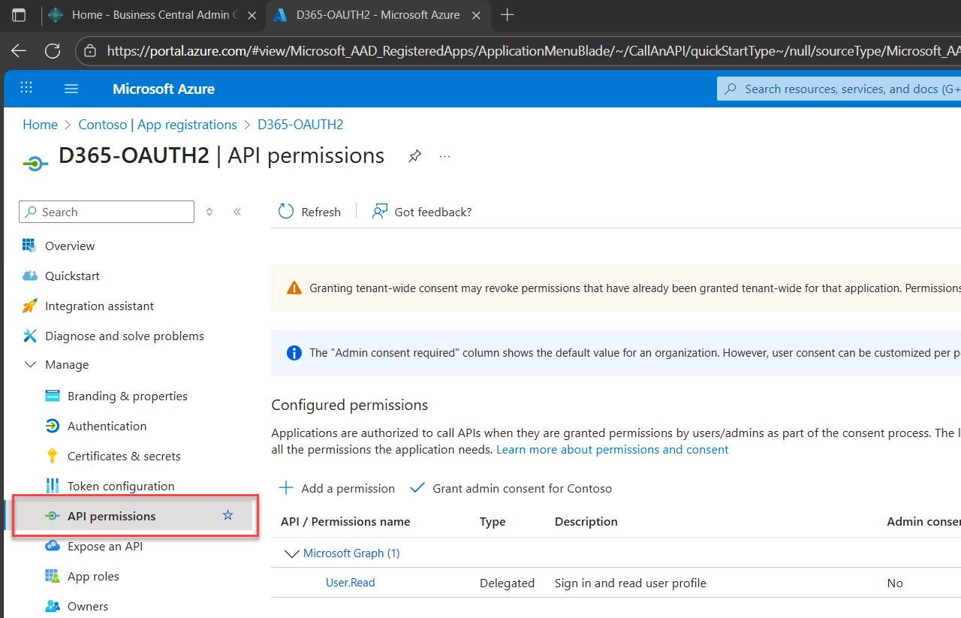Click the Branding & properties icon
Viewport: 961px width, 618px height.
(52, 396)
